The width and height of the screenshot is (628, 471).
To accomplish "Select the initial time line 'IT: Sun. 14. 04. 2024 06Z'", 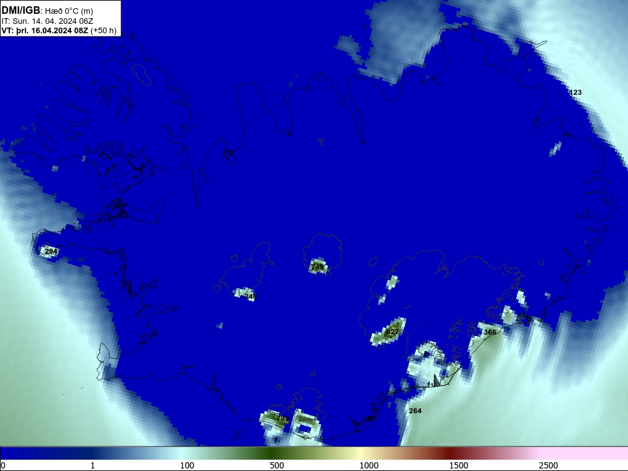I will click(47, 21).
